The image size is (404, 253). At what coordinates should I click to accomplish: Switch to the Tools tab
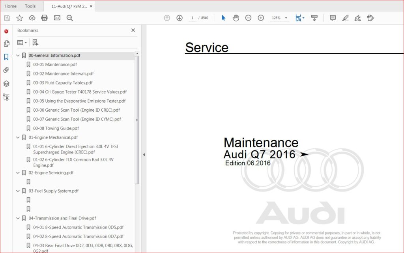coord(30,6)
